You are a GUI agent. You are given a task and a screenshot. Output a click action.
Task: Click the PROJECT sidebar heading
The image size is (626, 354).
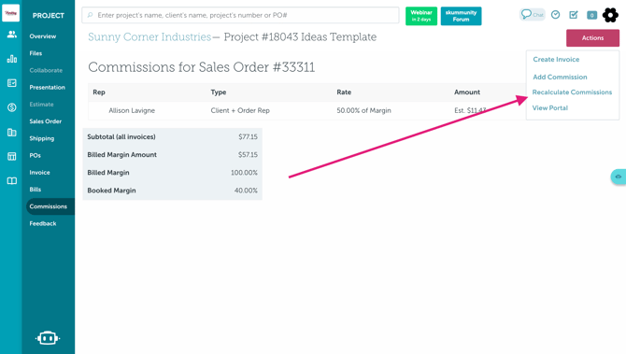(x=49, y=16)
